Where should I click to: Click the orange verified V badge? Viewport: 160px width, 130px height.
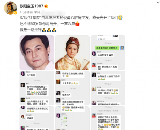[15, 13]
